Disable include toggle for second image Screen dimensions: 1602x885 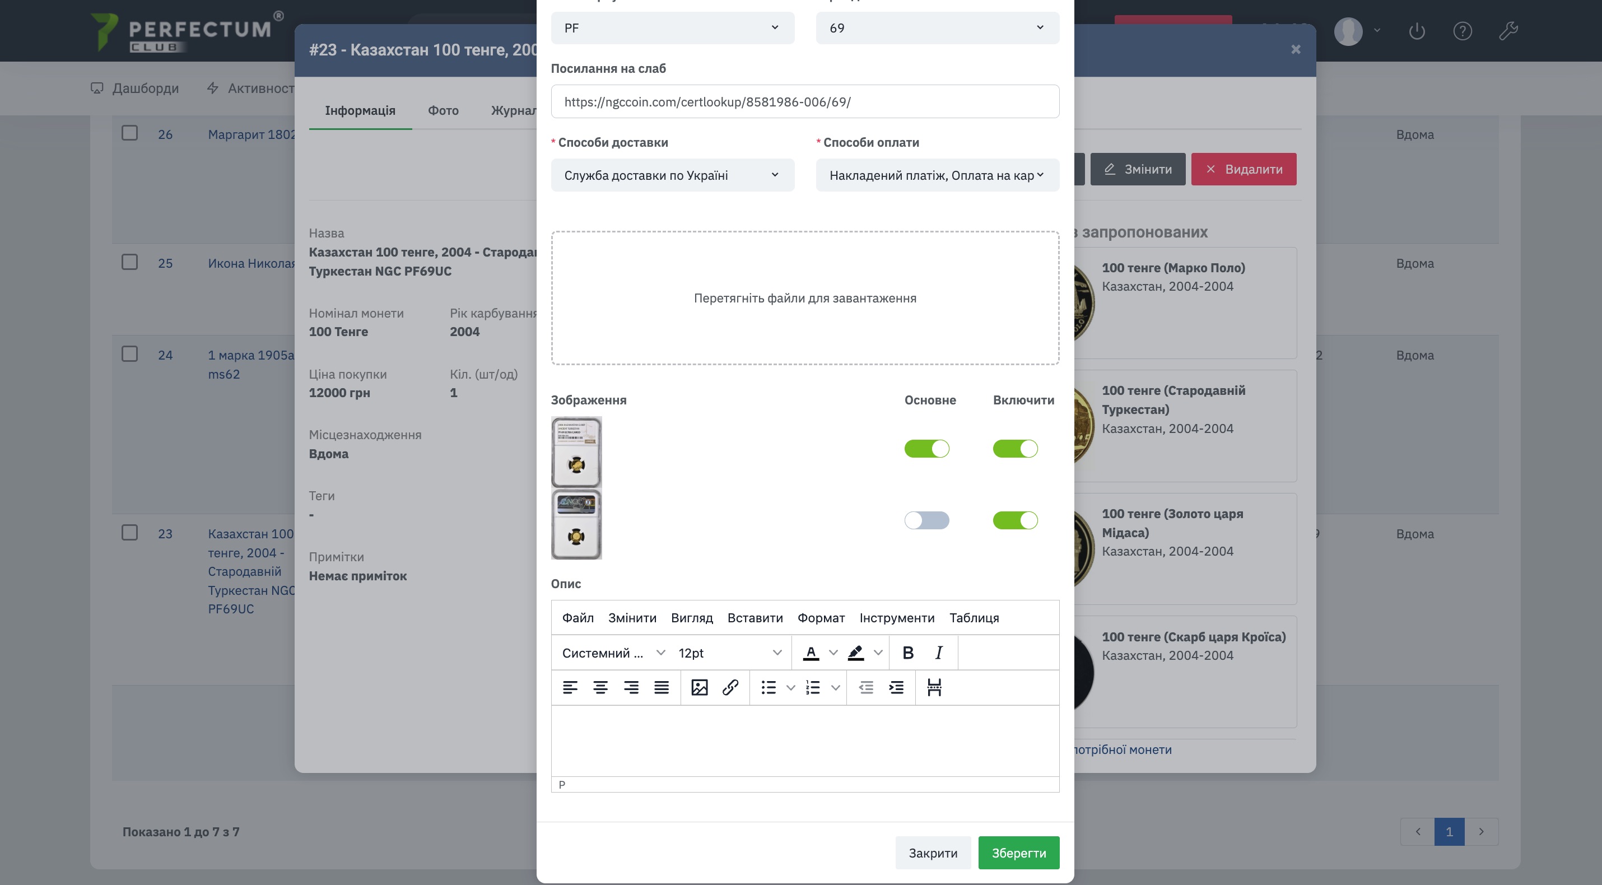coord(1014,520)
